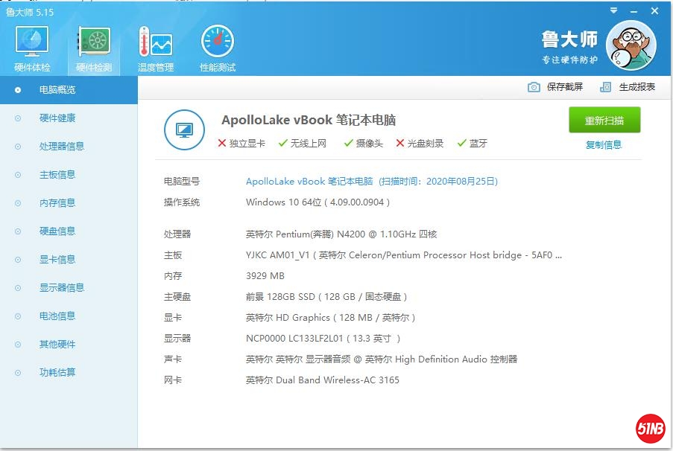This screenshot has height=451, width=673.
Task: Click the 鲁大师 mascot avatar
Action: pos(631,45)
